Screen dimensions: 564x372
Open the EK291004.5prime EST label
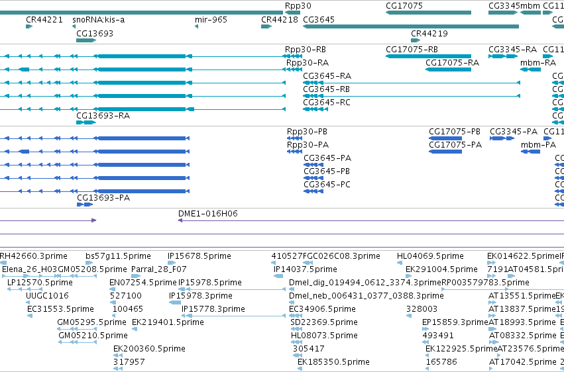(441, 269)
